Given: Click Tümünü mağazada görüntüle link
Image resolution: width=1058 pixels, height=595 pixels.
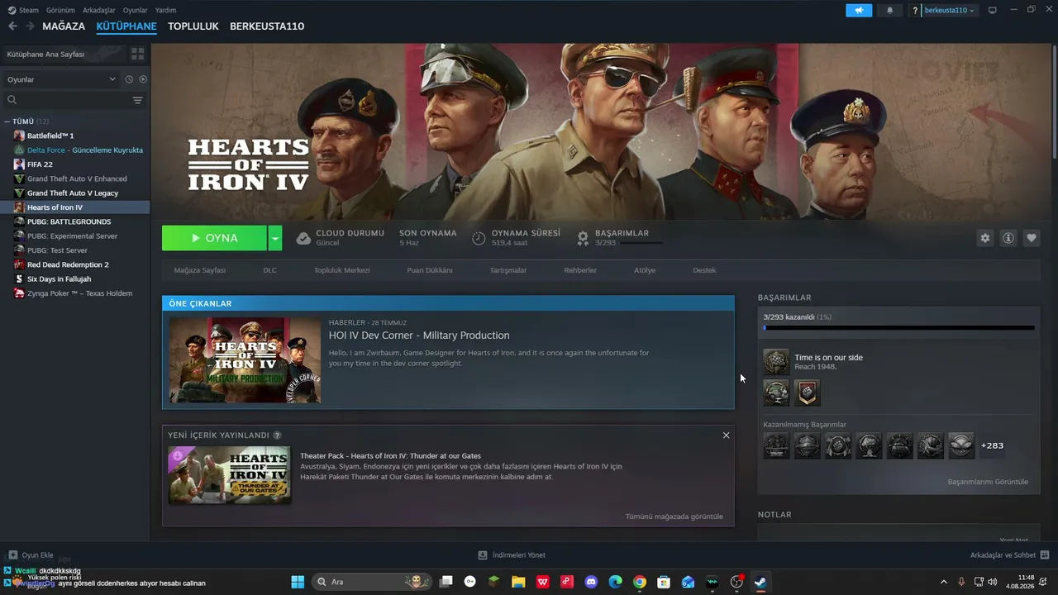Looking at the screenshot, I should click(x=674, y=516).
